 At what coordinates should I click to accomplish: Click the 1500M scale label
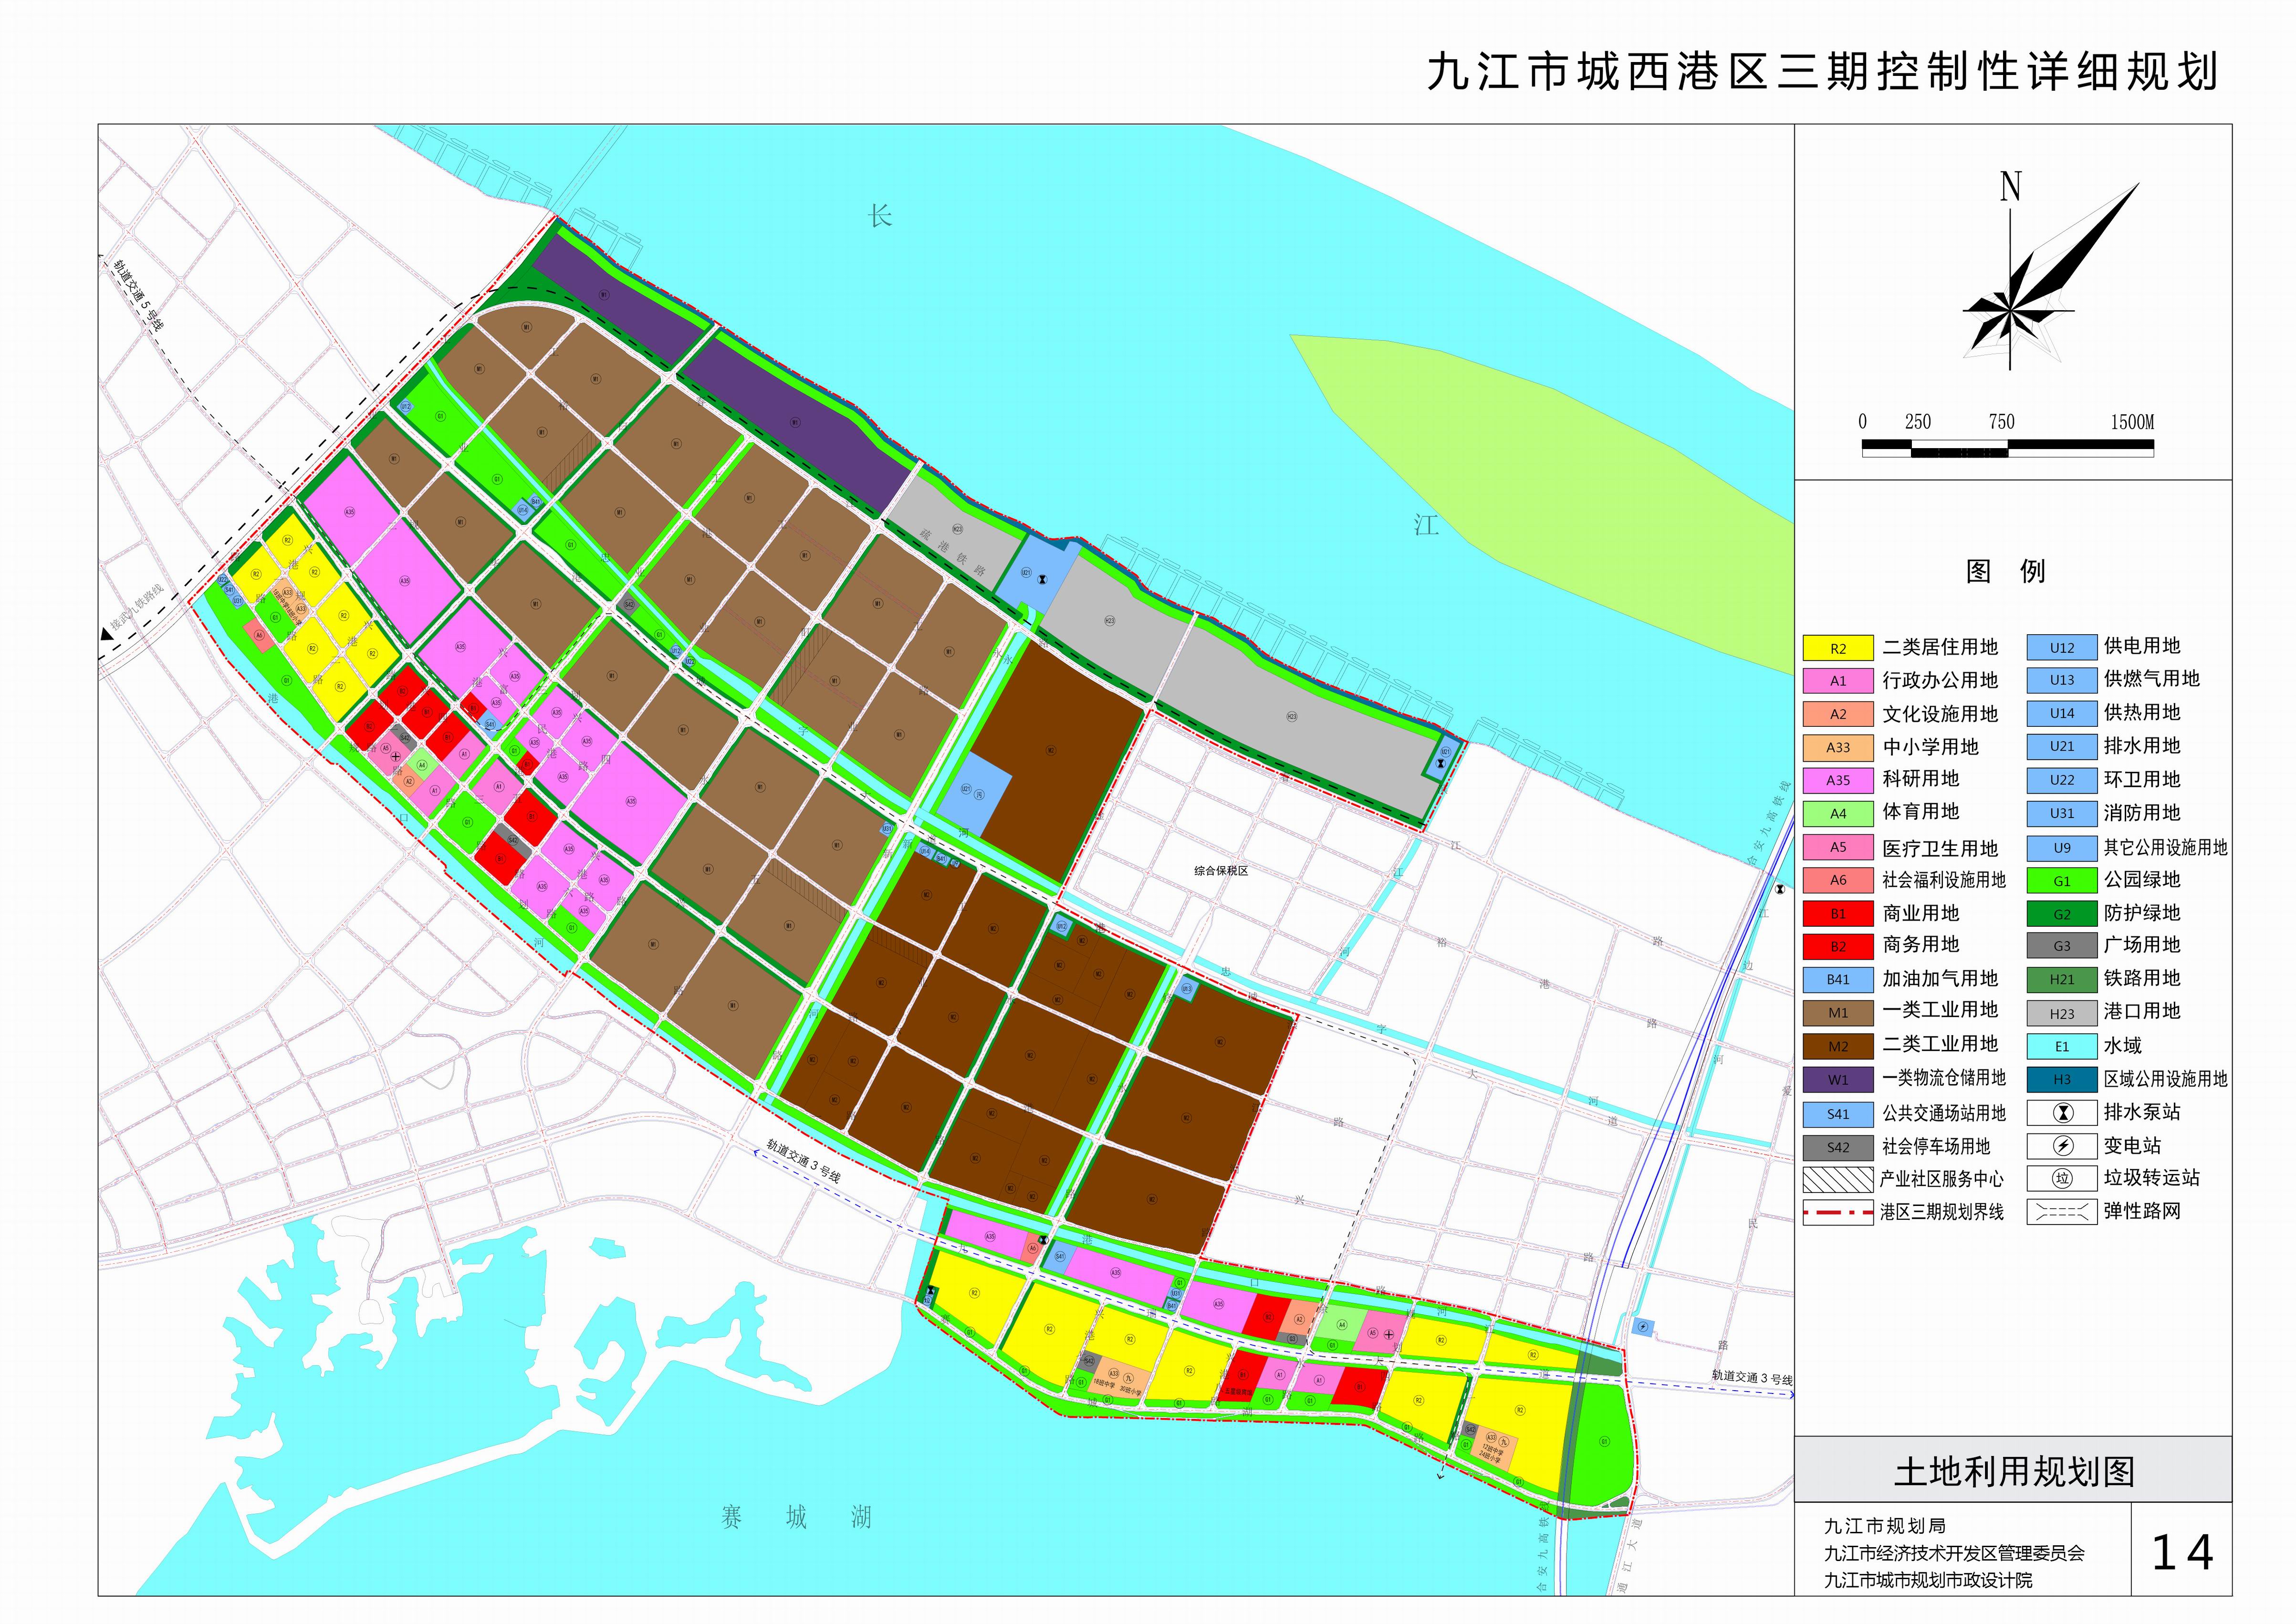point(2132,422)
